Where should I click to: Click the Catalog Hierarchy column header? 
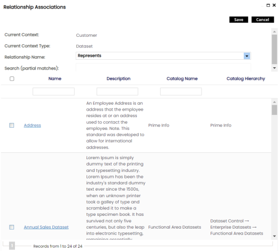[246, 79]
